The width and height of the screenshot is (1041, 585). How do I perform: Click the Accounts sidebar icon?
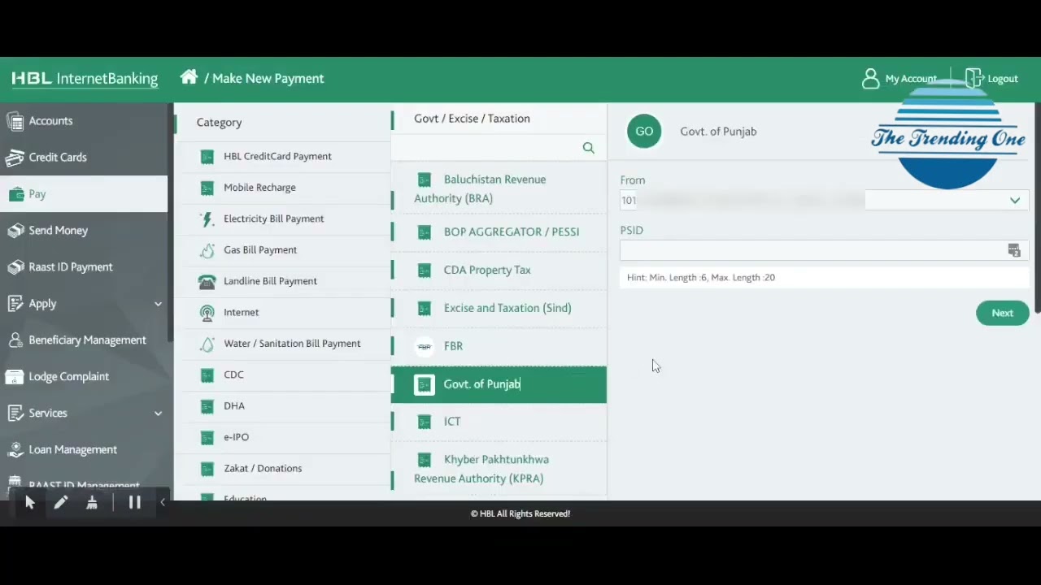15,121
